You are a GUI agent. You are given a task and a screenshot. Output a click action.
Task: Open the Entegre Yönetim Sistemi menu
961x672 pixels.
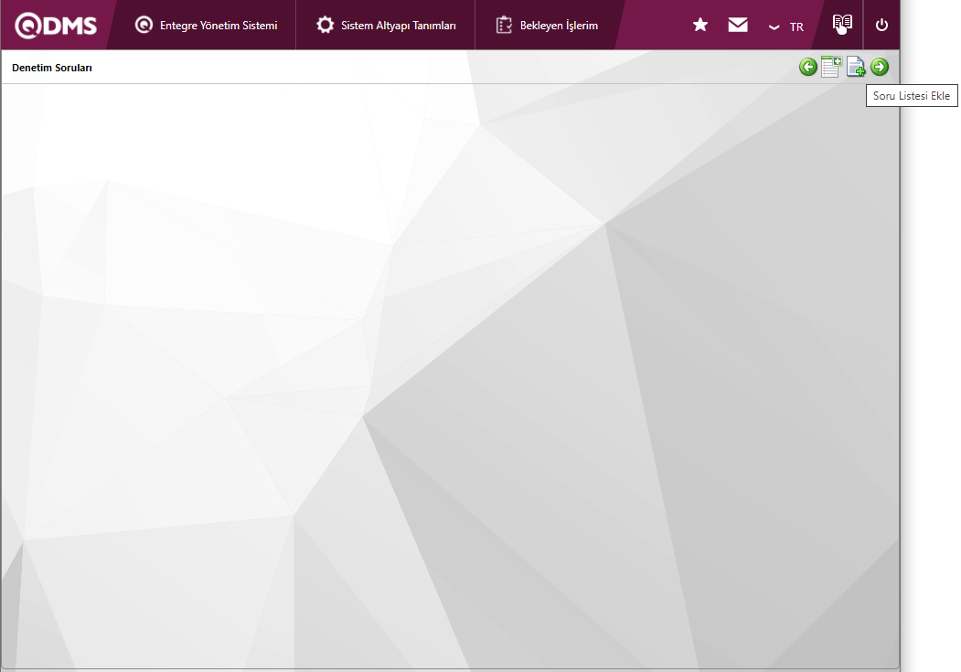coord(206,25)
